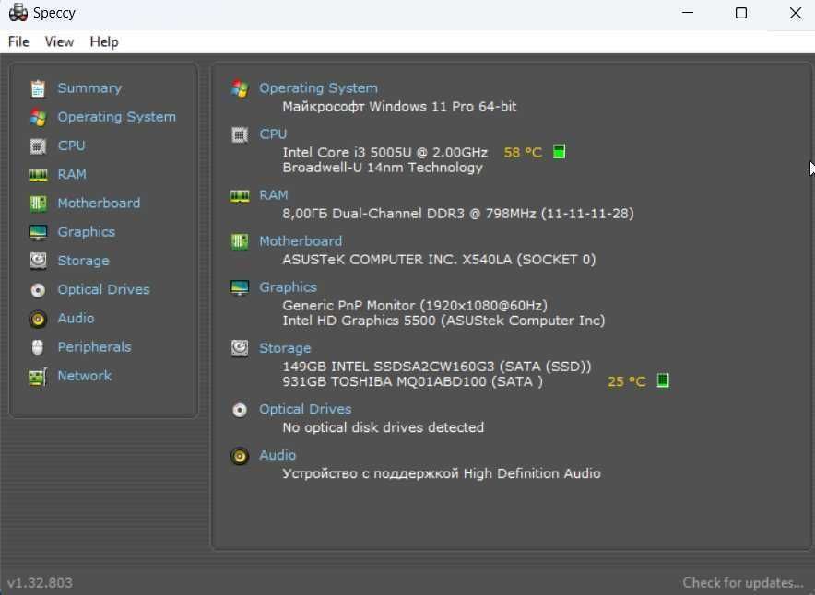Click the Optical Drives icon in main panel
The width and height of the screenshot is (815, 595).
[240, 410]
